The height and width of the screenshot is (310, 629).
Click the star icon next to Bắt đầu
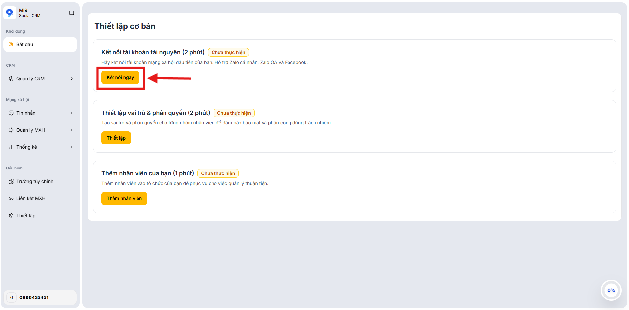[x=11, y=44]
